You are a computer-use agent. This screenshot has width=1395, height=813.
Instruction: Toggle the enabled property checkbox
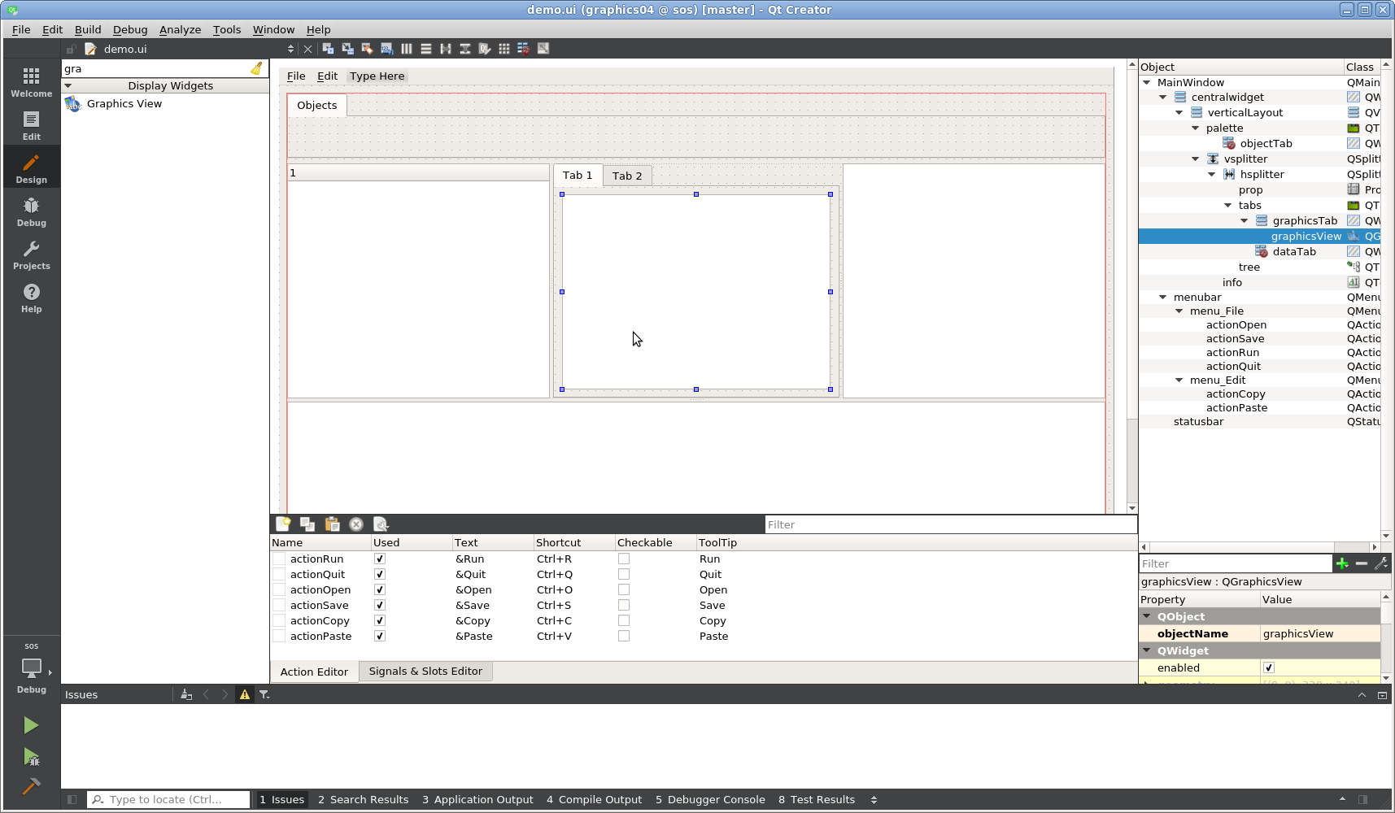[1269, 667]
